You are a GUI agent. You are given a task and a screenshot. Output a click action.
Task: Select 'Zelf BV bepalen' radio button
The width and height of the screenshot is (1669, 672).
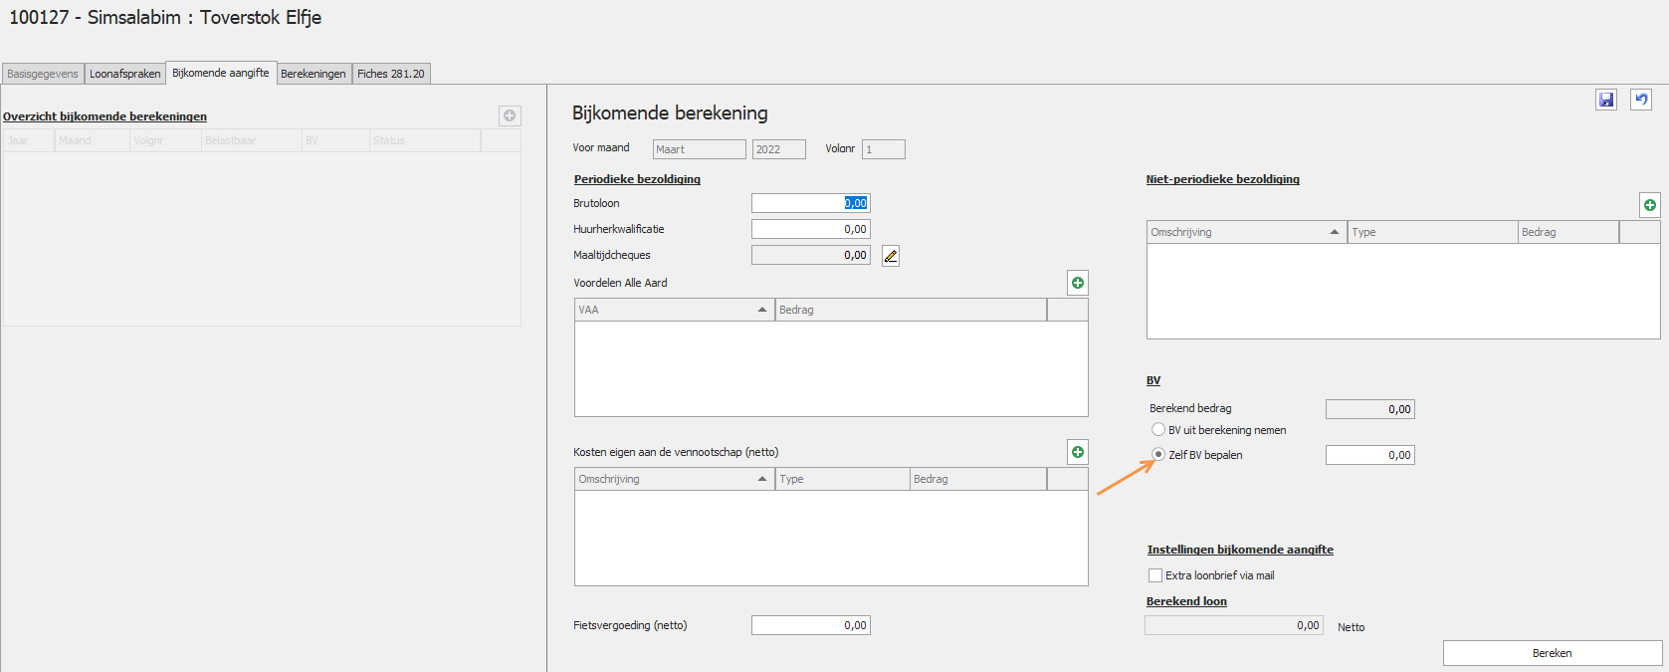click(x=1158, y=455)
